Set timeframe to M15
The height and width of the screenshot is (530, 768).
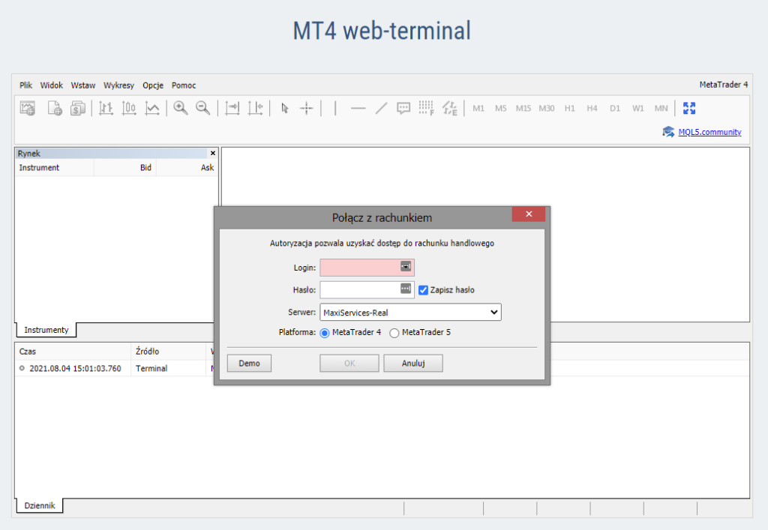click(523, 108)
